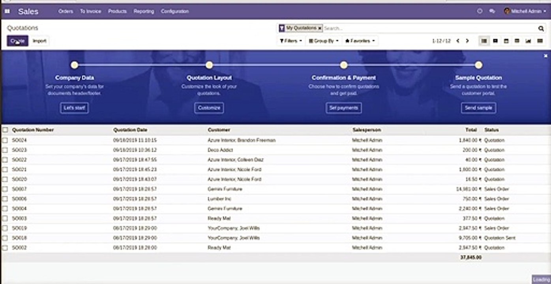Open the Group By dropdown

click(324, 41)
